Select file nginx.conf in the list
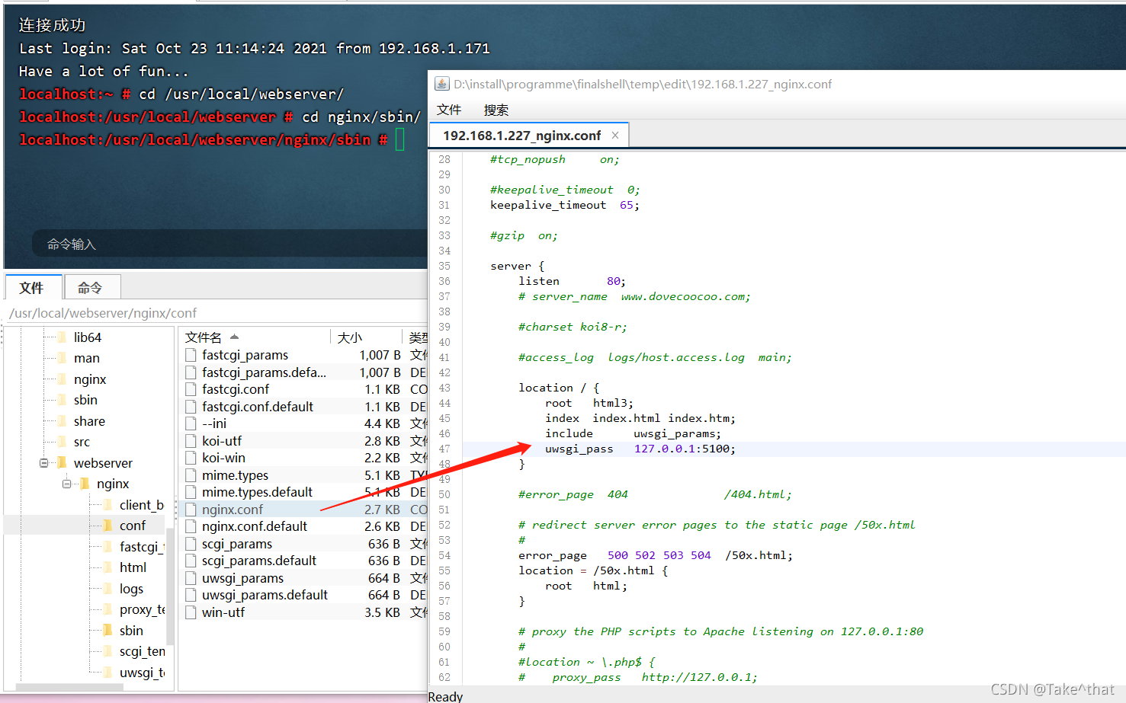 233,510
